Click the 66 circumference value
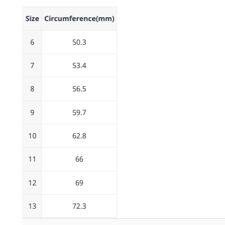 [79, 159]
